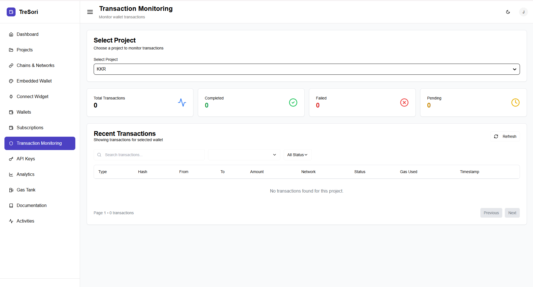Expand the Select Project dropdown showing KKR

[307, 69]
